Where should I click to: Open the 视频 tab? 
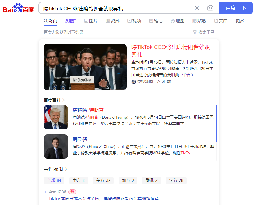click(x=134, y=21)
